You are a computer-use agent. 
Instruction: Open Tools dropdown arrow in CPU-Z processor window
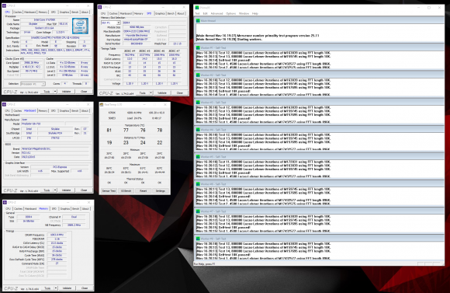tap(55, 92)
